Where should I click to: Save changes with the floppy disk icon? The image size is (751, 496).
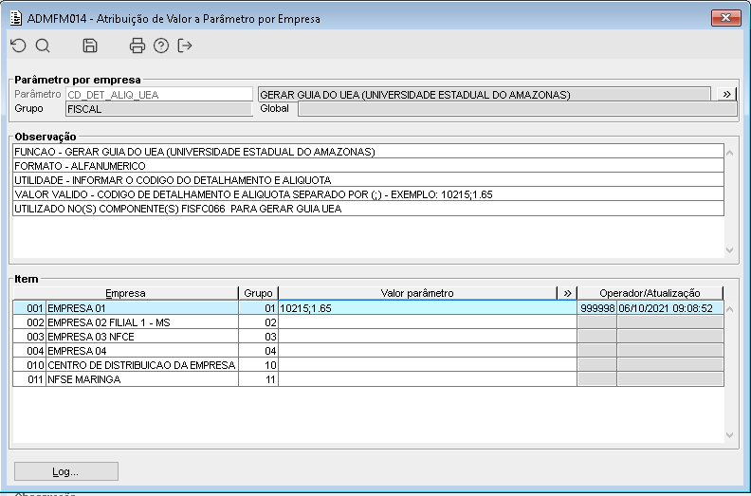pos(90,46)
